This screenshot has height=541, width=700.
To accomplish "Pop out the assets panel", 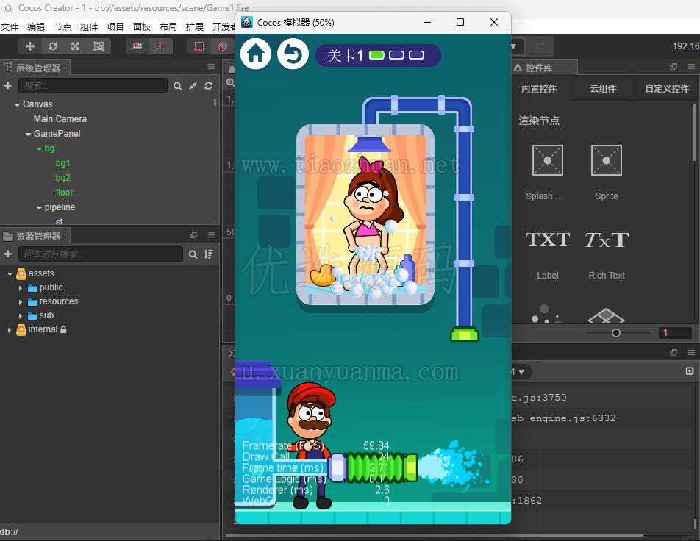I will 193,234.
